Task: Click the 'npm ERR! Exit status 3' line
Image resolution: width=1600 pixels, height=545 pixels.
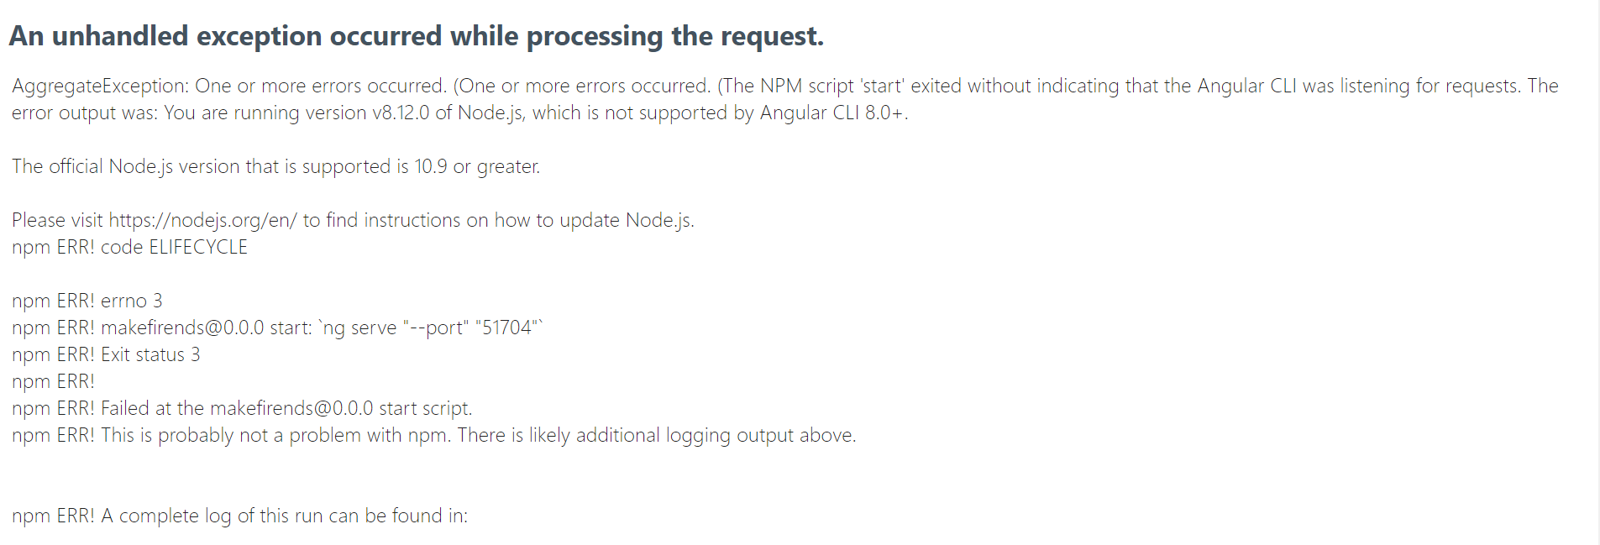Action: [106, 354]
